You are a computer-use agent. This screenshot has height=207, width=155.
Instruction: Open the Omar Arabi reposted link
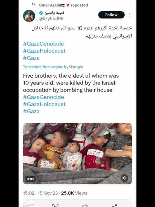(63, 5)
